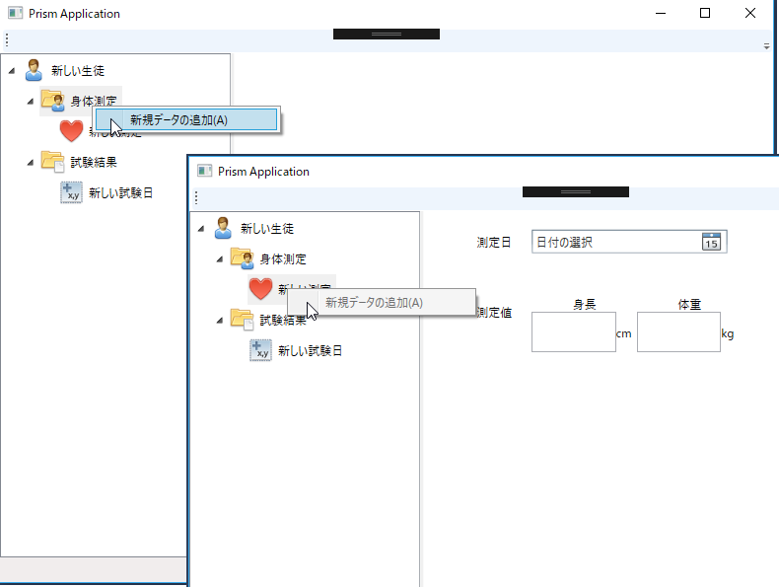Image resolution: width=779 pixels, height=587 pixels.
Task: Click the 身長 cm input box
Action: click(574, 332)
